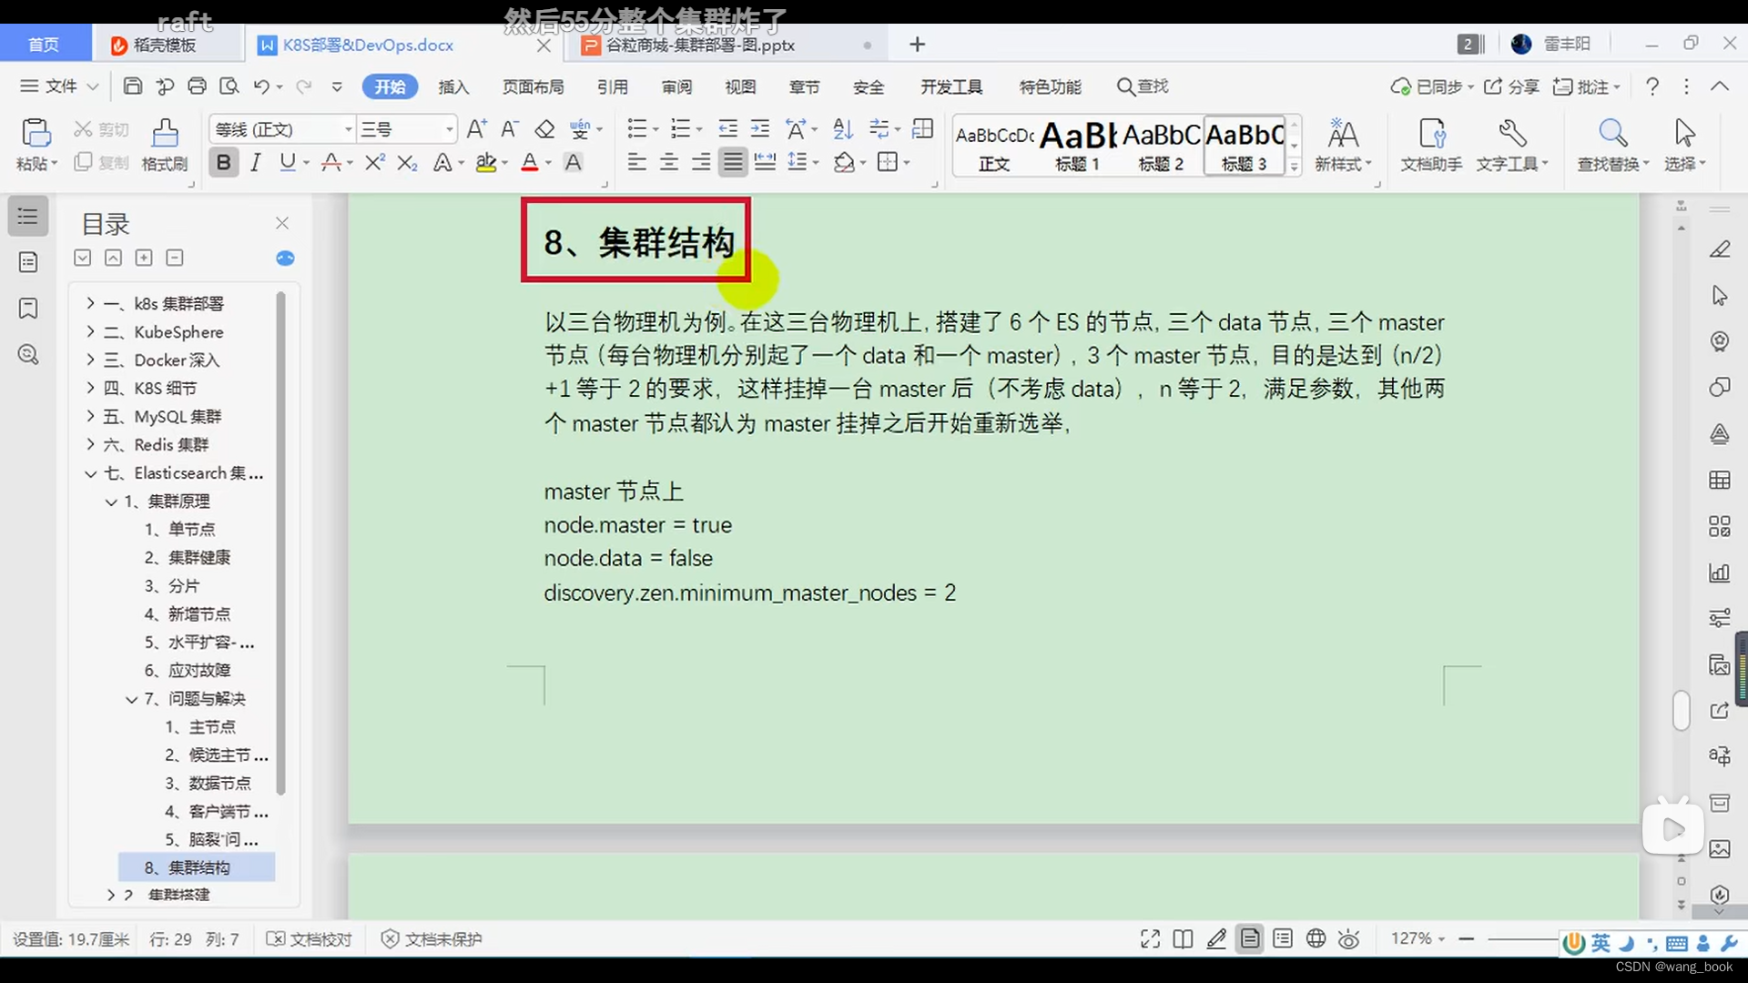Viewport: 1748px width, 983px height.
Task: Select 8、集群结构 in the outline
Action: (196, 866)
